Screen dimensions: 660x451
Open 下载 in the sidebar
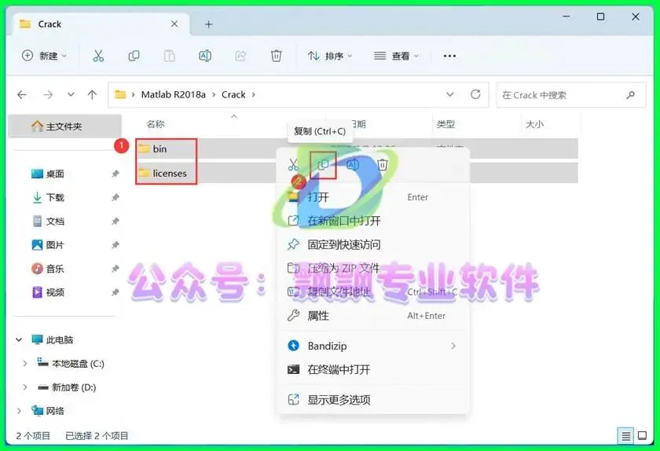pos(55,197)
